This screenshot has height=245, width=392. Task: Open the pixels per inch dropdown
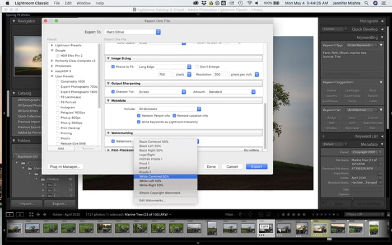pyautogui.click(x=244, y=74)
